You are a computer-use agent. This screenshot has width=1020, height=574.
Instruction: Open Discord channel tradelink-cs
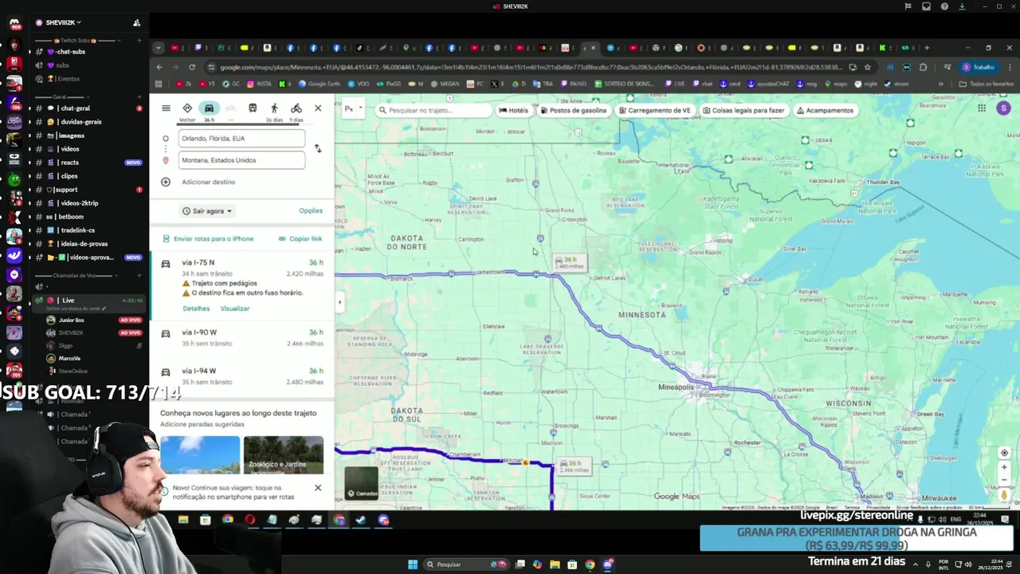pos(88,230)
